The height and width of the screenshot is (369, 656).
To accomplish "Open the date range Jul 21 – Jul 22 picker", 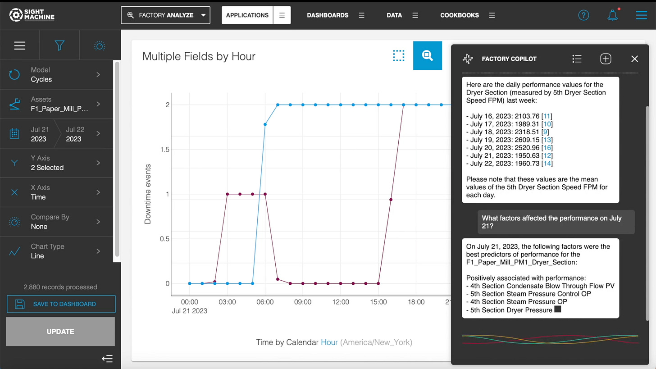I will (56, 133).
